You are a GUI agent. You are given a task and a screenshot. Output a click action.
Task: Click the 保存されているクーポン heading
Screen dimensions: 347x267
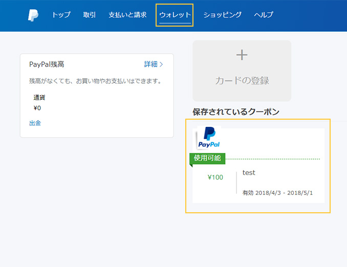tap(235, 112)
